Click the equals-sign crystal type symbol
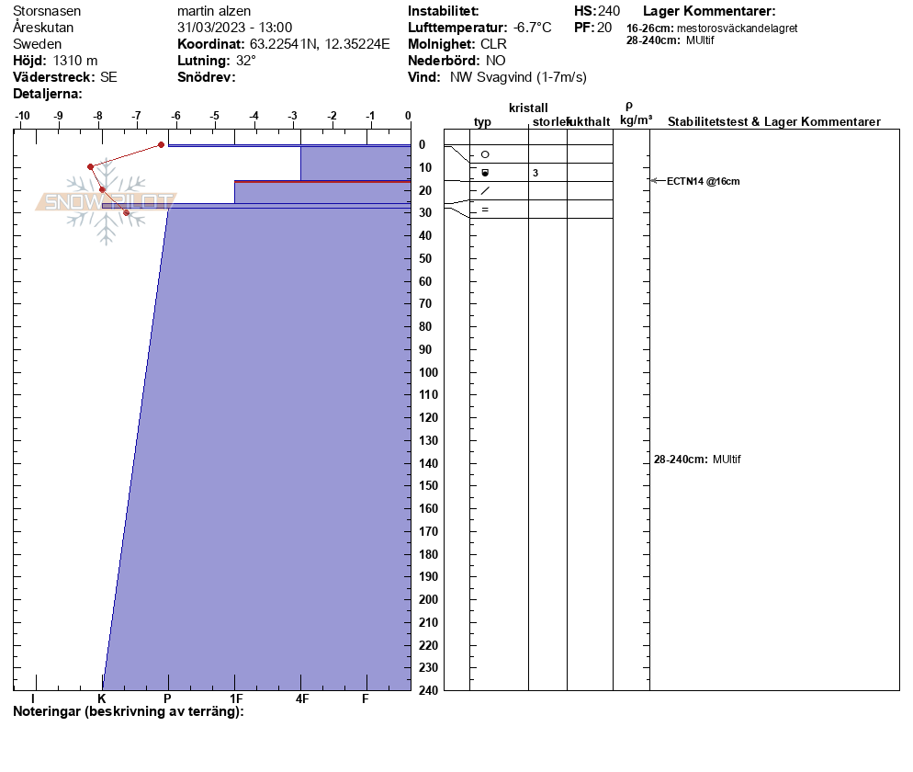Image resolution: width=913 pixels, height=772 pixels. (x=485, y=210)
